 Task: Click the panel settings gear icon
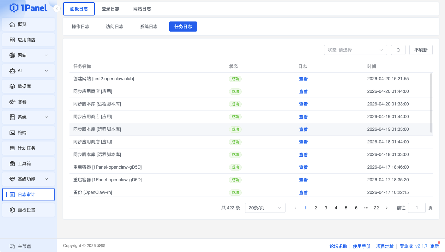pos(12,210)
